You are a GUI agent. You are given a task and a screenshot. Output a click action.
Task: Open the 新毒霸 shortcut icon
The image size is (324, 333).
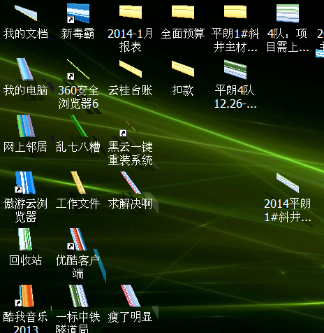coord(78,13)
